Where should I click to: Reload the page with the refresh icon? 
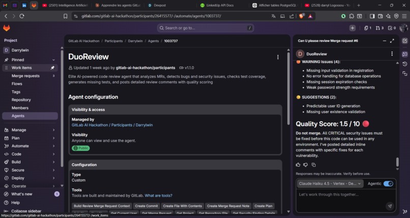(22, 16)
